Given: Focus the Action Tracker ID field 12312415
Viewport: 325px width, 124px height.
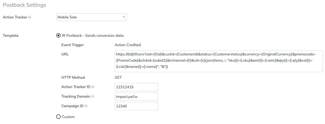Looking at the screenshot, I should [136, 87].
